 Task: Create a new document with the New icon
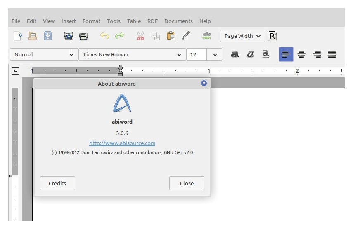(x=18, y=36)
